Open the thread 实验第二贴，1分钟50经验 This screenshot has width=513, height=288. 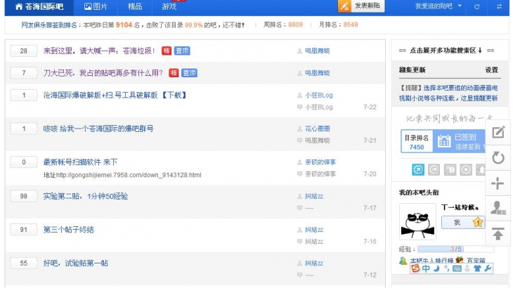tap(85, 196)
